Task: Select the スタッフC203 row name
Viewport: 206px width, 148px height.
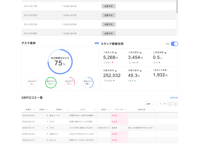Action: pos(30,15)
